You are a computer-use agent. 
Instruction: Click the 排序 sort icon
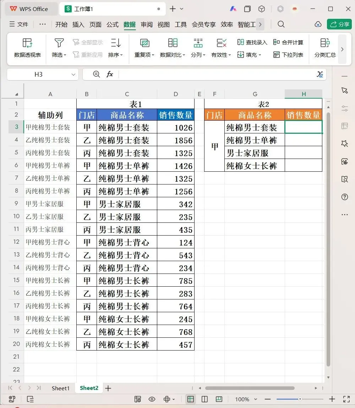(116, 43)
